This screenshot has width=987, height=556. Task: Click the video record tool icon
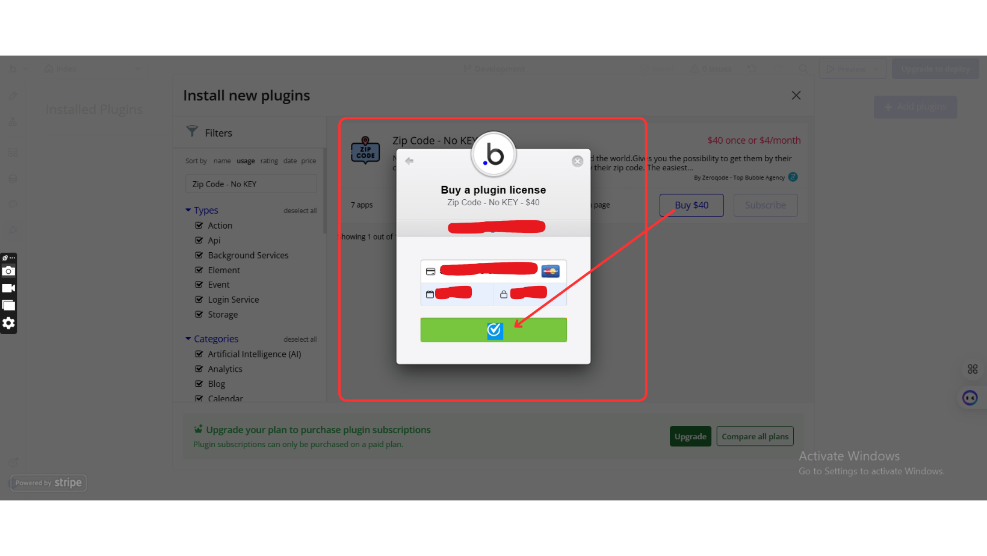pos(8,288)
